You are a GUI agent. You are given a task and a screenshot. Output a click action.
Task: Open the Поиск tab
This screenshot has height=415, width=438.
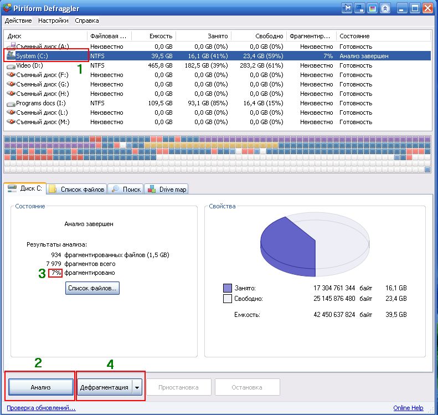pyautogui.click(x=126, y=189)
